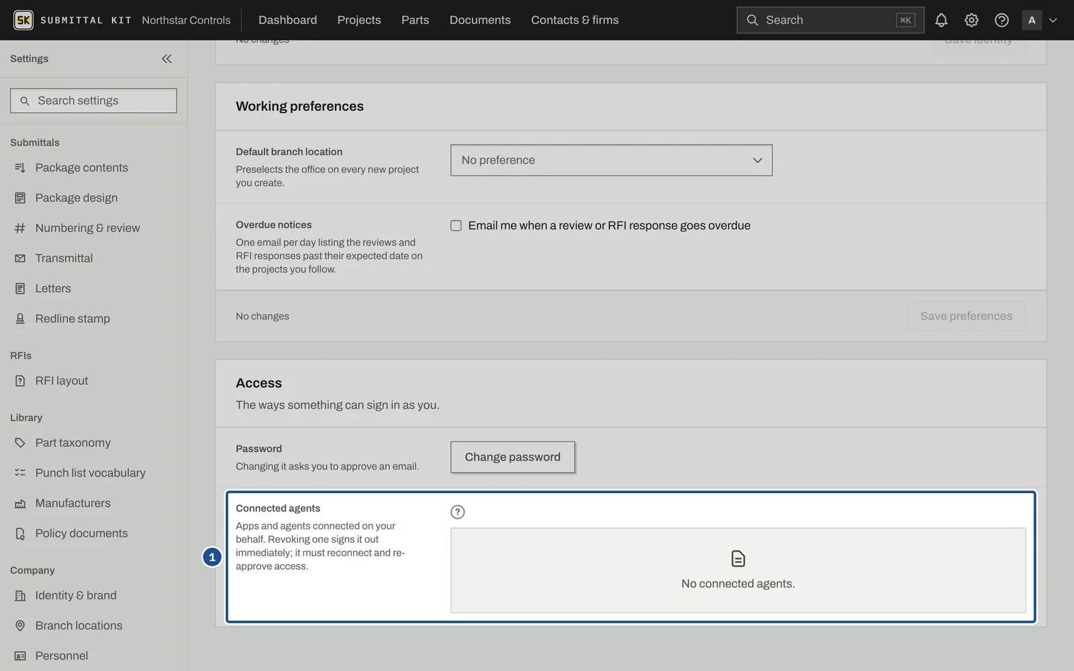Click the Branch locations pin icon
This screenshot has height=671, width=1074.
[x=20, y=625]
